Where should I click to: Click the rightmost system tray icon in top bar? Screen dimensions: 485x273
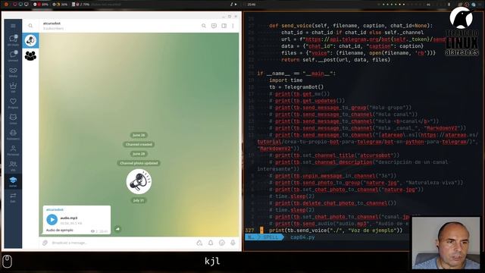[473, 5]
